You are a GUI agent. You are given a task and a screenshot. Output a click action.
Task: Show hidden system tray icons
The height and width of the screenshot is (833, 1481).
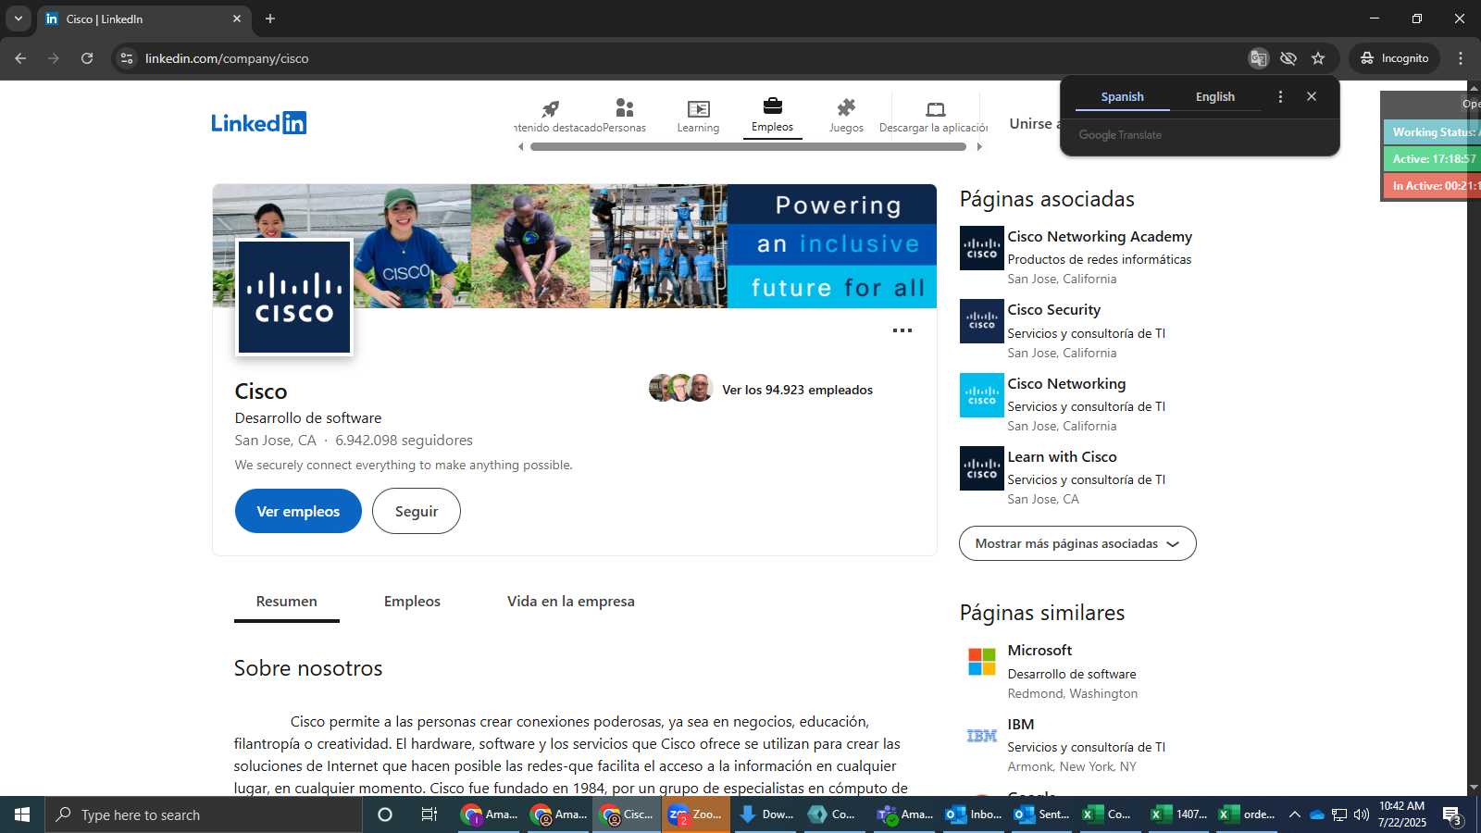click(x=1295, y=814)
